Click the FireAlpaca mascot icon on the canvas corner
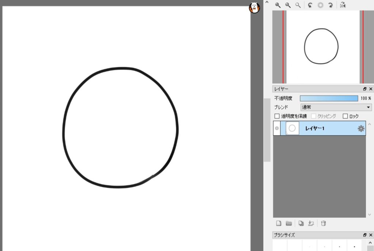Image resolution: width=374 pixels, height=251 pixels. (254, 8)
